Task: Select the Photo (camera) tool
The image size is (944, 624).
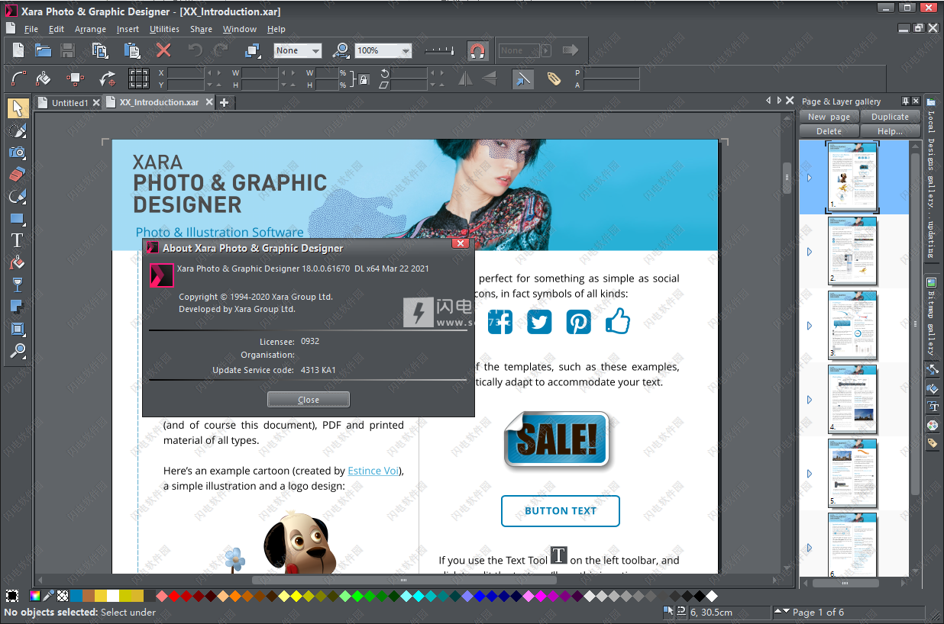Action: pyautogui.click(x=18, y=153)
